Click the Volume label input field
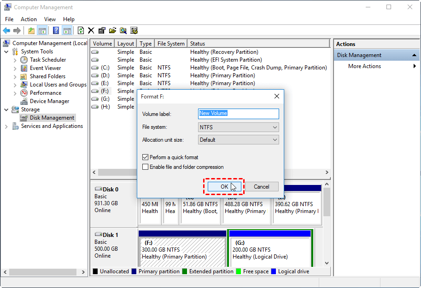421x288 pixels. (x=239, y=114)
